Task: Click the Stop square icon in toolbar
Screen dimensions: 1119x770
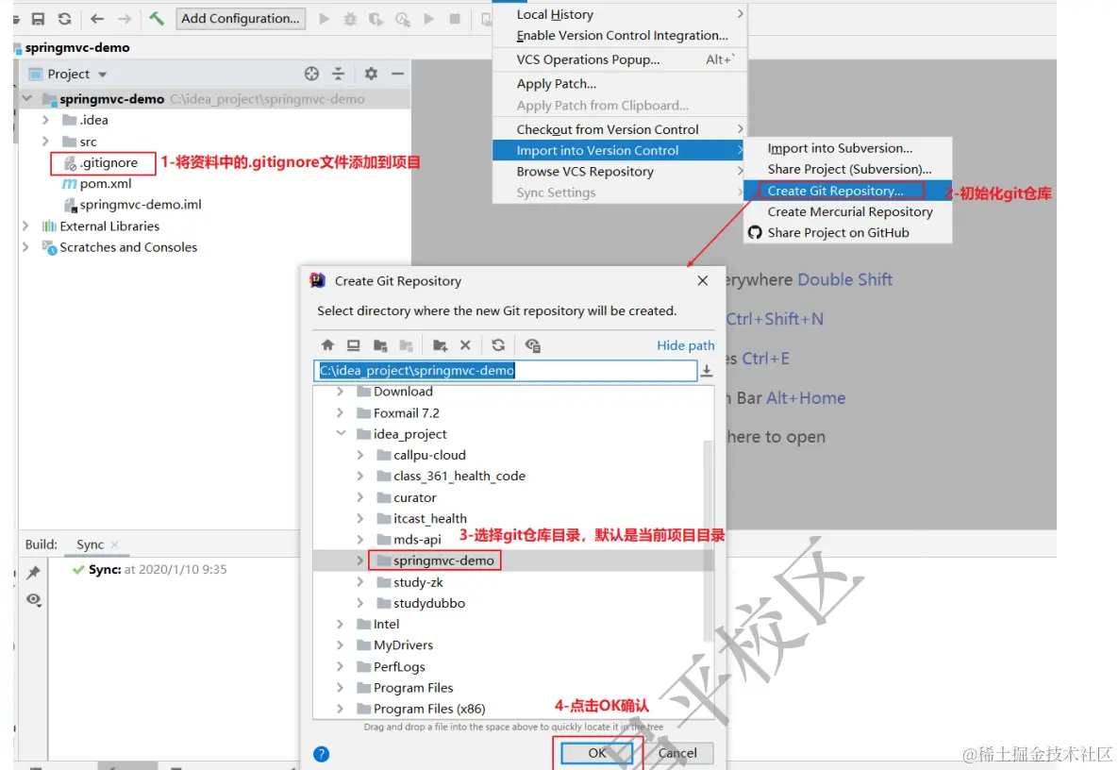Action: [455, 19]
